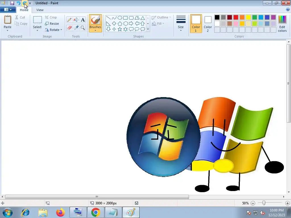Select the Diamond shape

point(114,24)
